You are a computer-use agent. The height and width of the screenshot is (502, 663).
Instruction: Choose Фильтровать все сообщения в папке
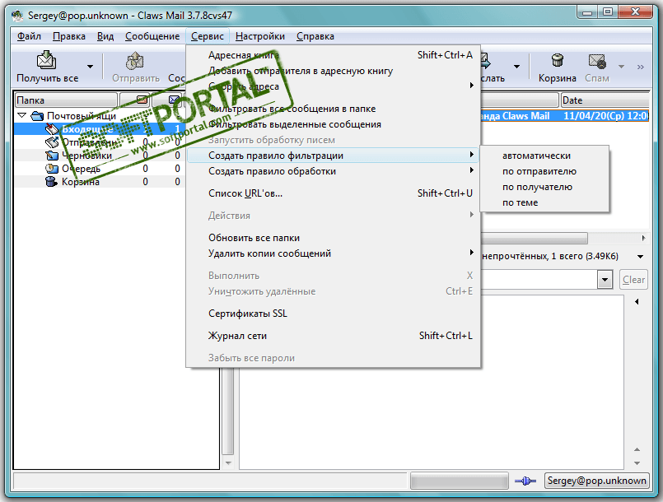[334, 109]
